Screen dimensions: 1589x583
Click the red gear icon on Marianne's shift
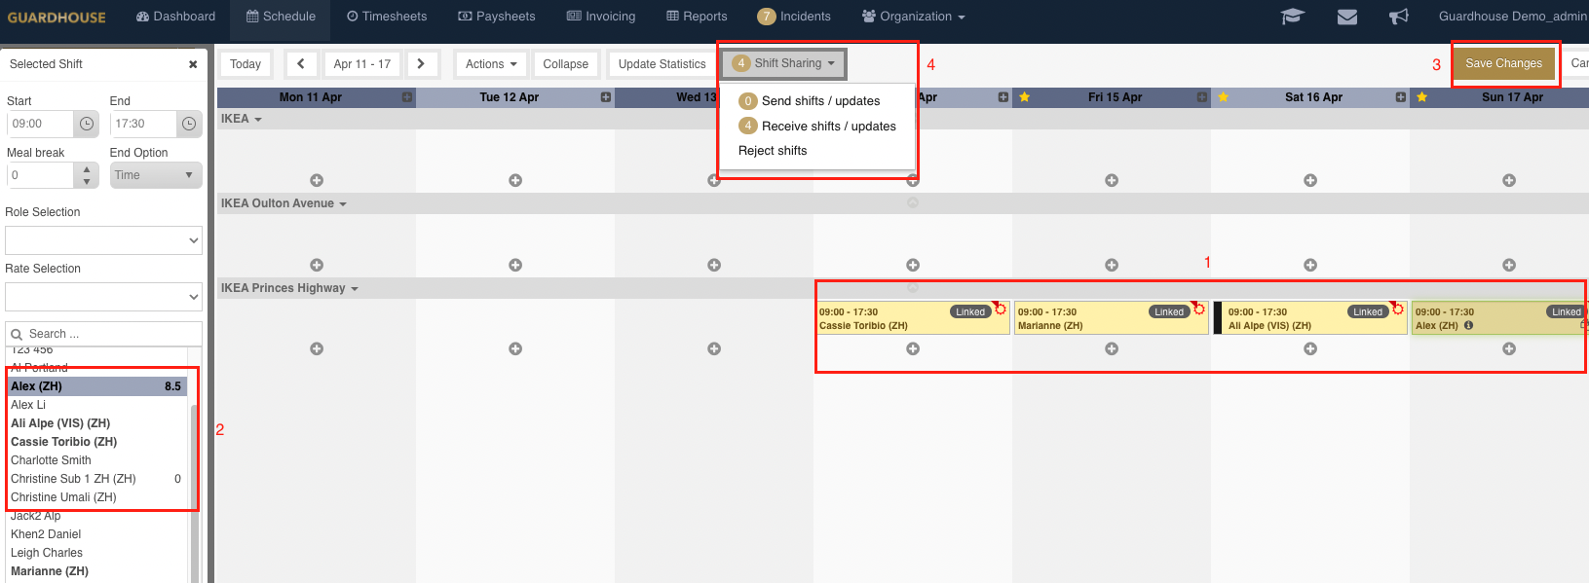[1198, 309]
